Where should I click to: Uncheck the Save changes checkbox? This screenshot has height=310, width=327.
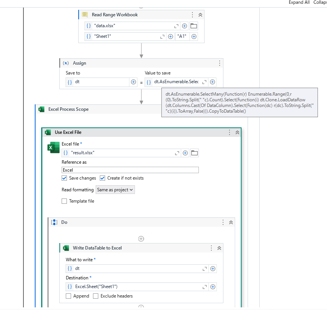pos(65,178)
